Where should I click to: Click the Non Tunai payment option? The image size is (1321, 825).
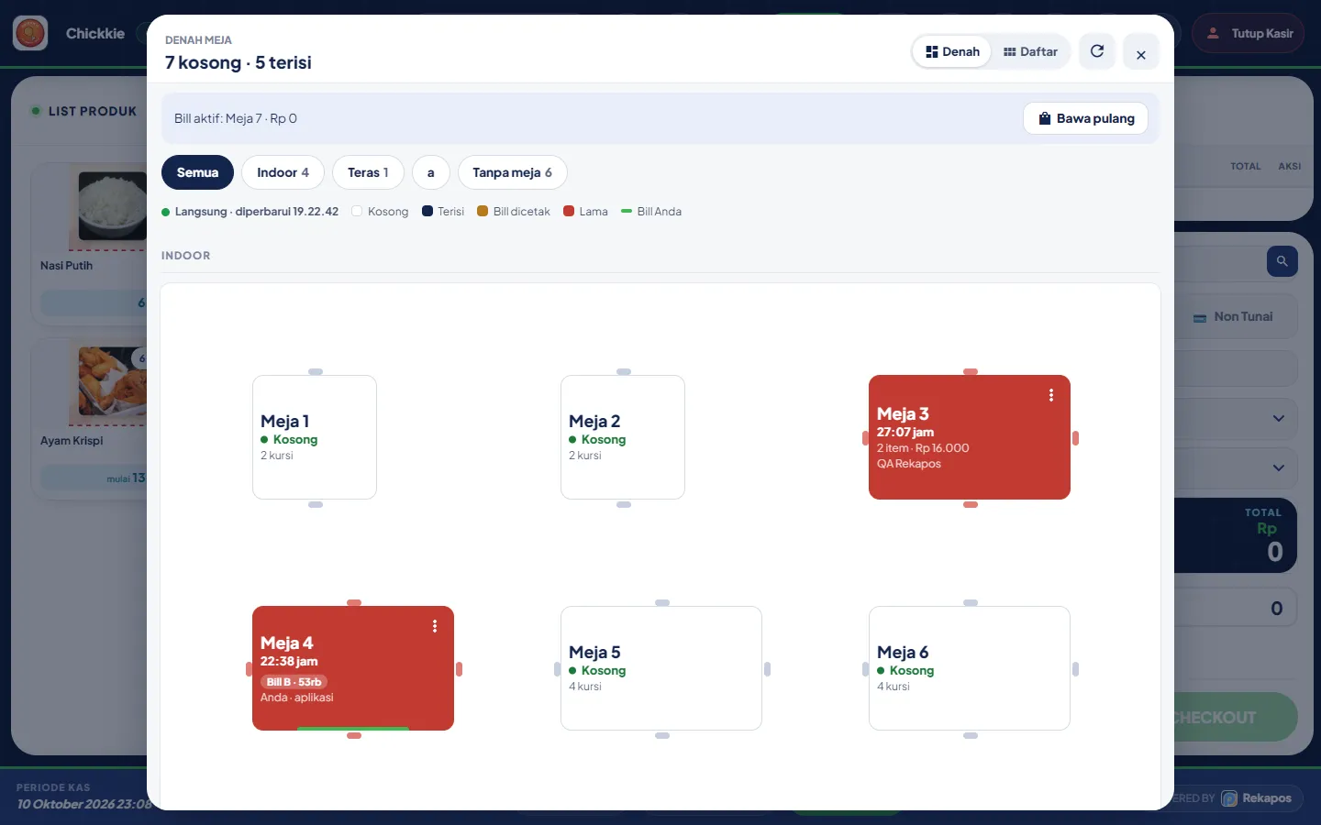[x=1233, y=316]
